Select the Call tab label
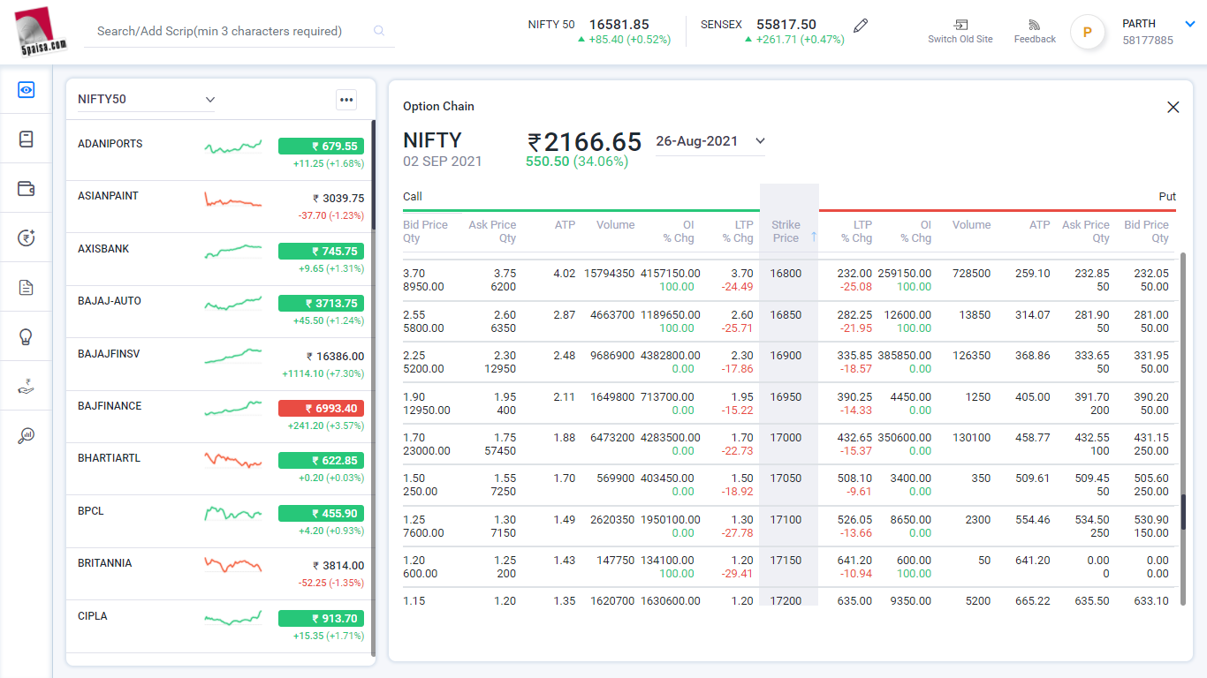Screen dimensions: 1207x678 coord(413,197)
